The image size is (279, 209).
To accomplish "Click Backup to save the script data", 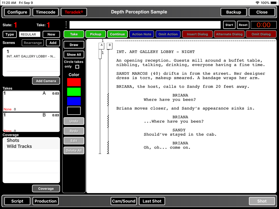I will (x=233, y=12).
